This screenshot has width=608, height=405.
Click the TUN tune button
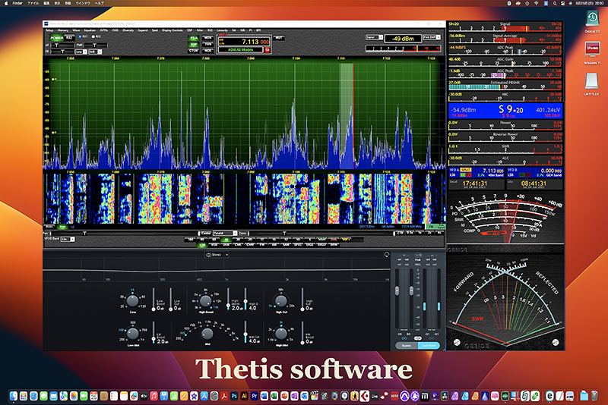pyautogui.click(x=207, y=45)
